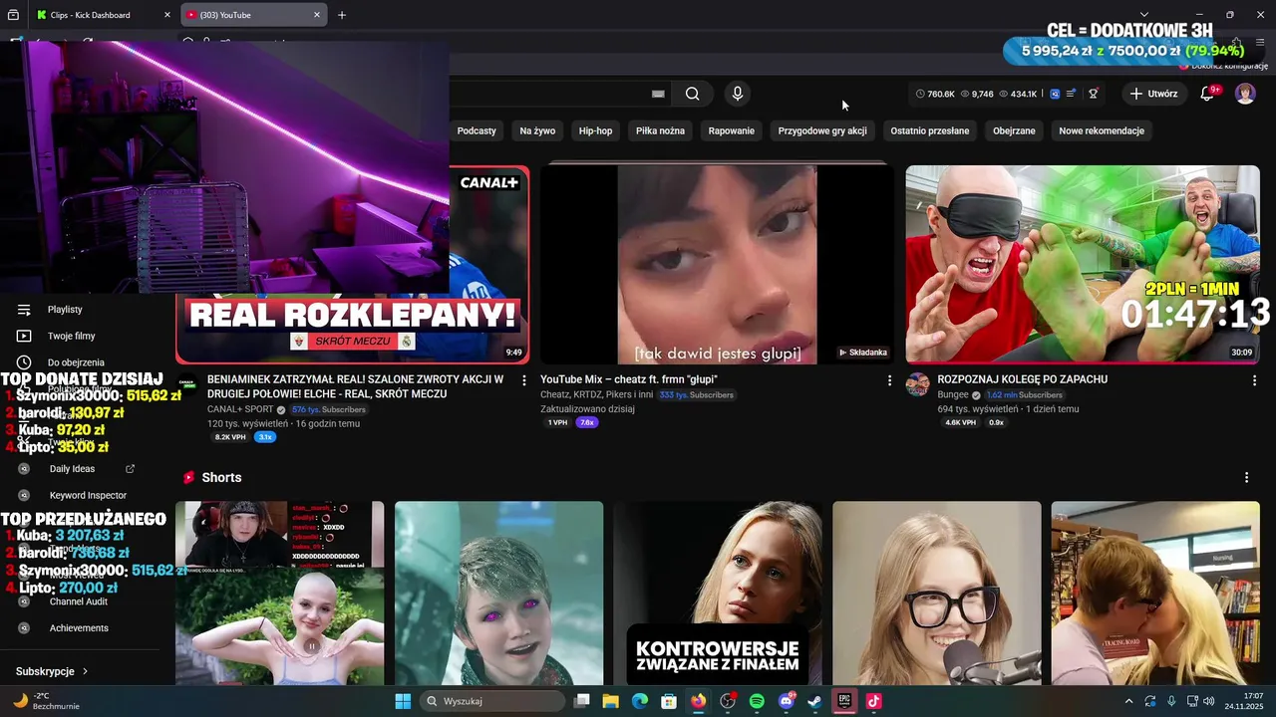The width and height of the screenshot is (1276, 717).
Task: Open CANAL+ SPORT channel name link
Action: pos(240,409)
